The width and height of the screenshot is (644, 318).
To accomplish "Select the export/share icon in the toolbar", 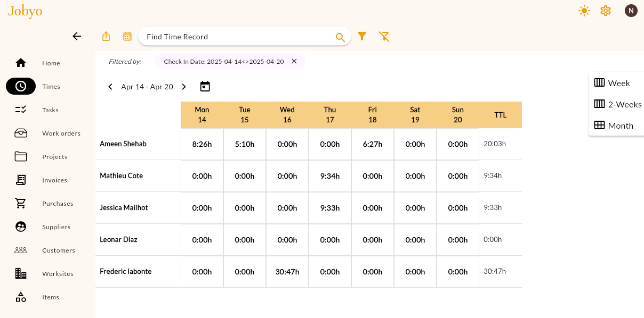I will [106, 36].
